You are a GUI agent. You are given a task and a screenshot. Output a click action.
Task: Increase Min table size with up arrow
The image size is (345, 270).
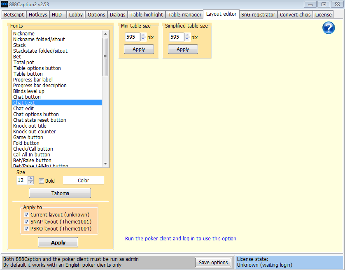click(143, 35)
